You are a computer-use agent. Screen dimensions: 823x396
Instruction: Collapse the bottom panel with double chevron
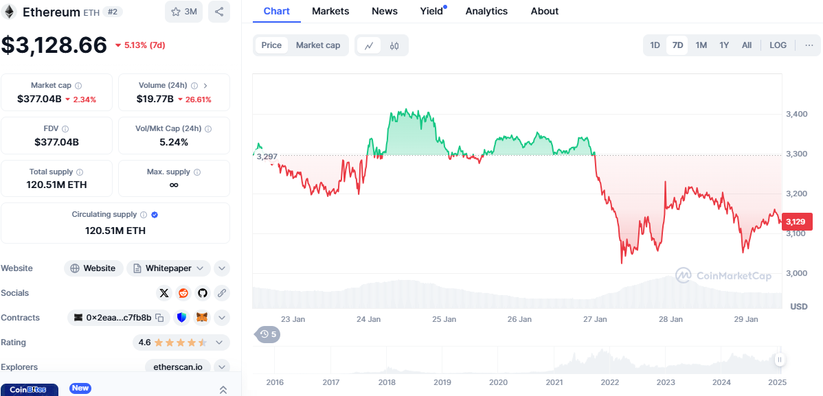tap(223, 390)
